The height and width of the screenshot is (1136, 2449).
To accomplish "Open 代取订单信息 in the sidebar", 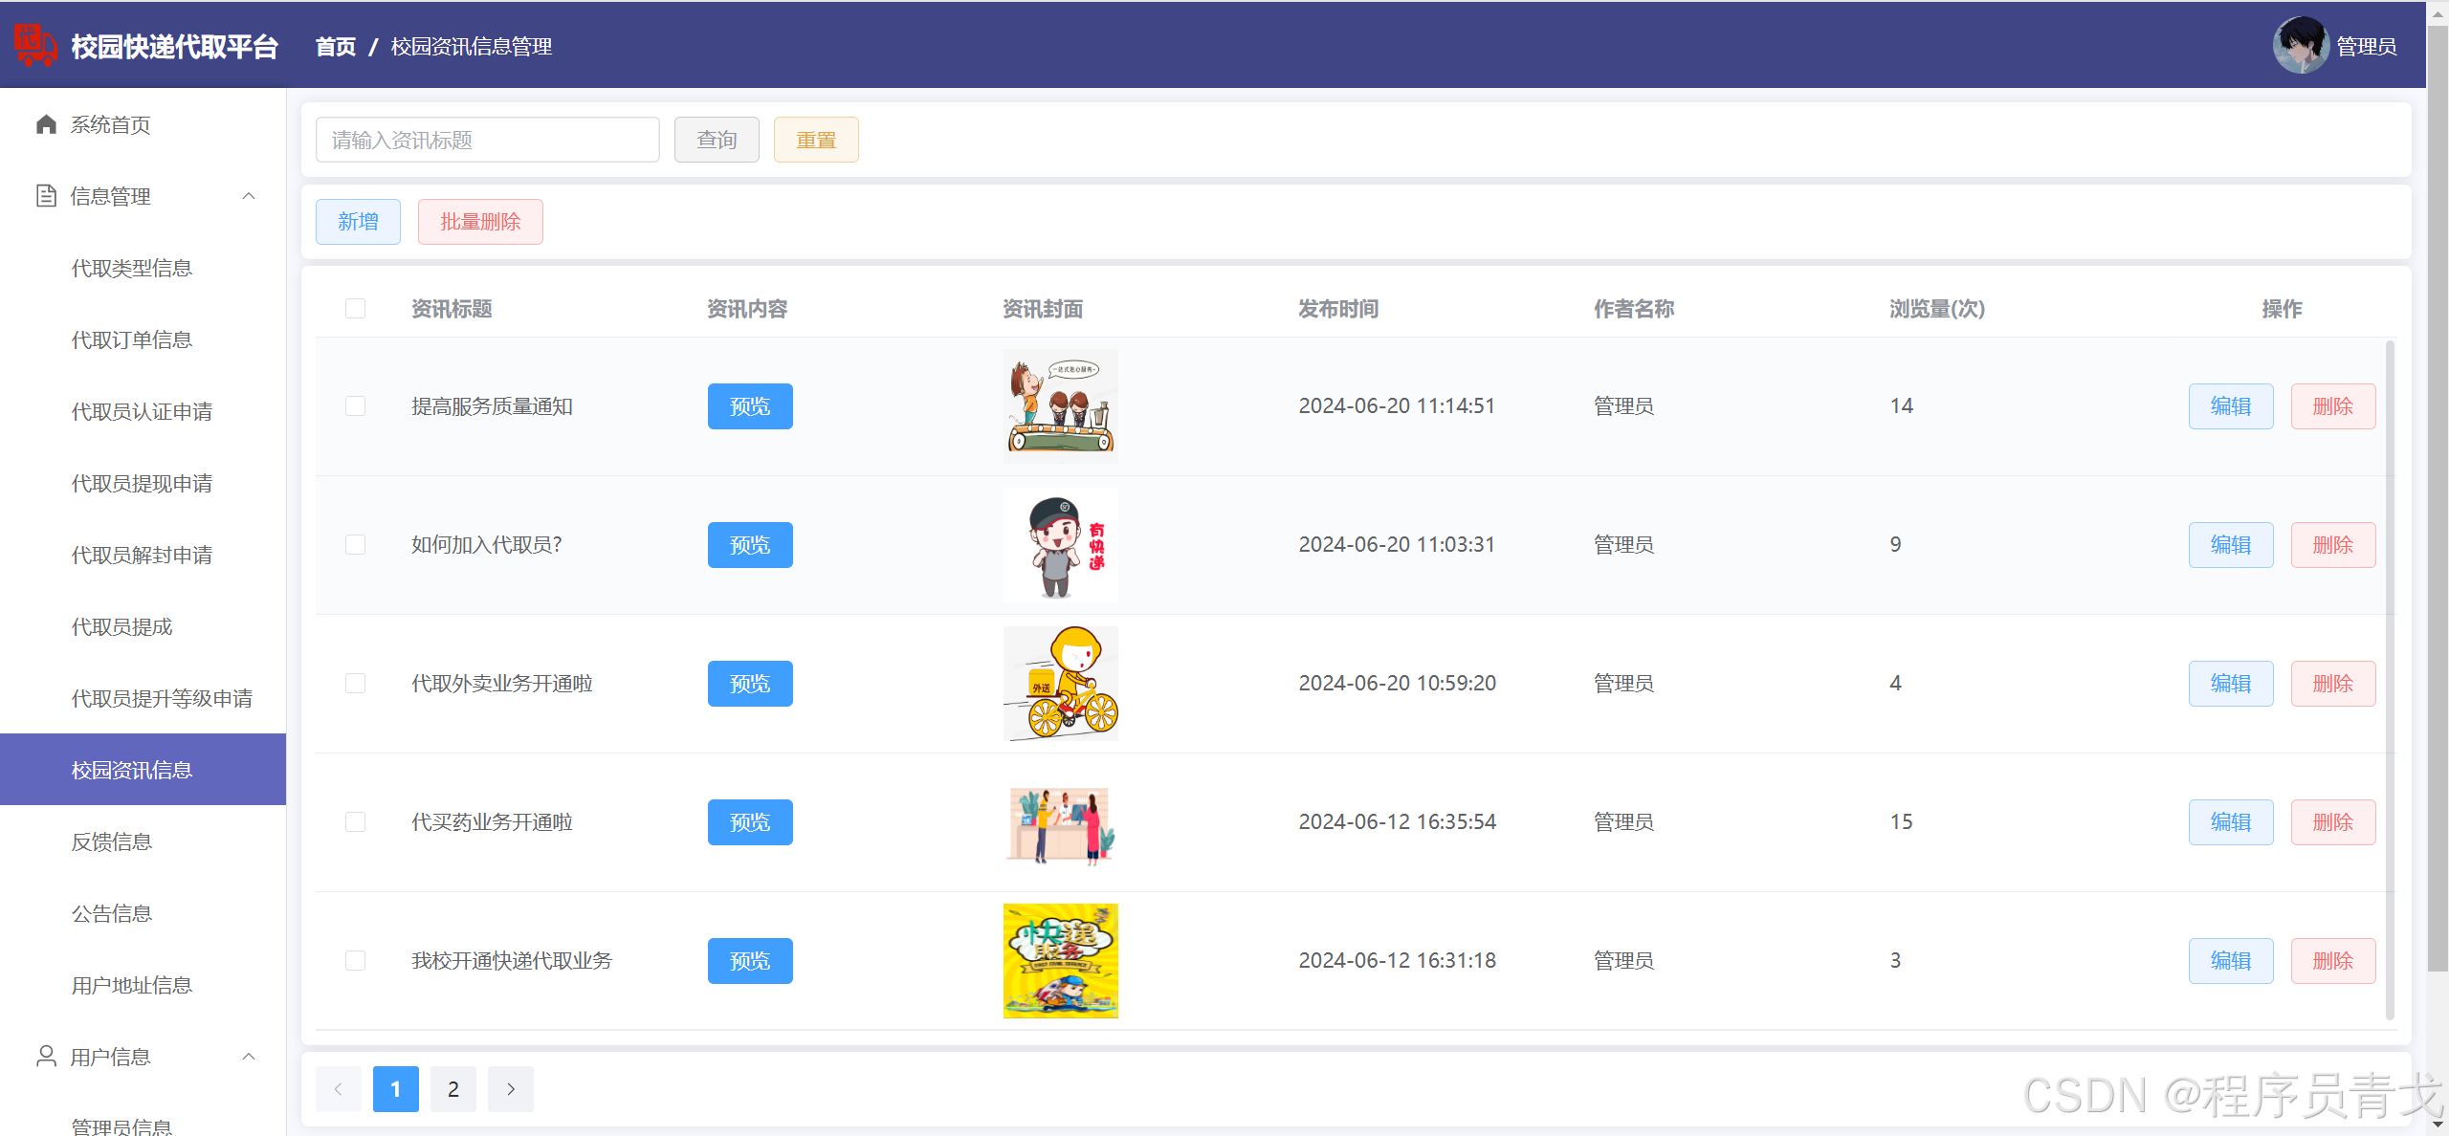I will (132, 339).
